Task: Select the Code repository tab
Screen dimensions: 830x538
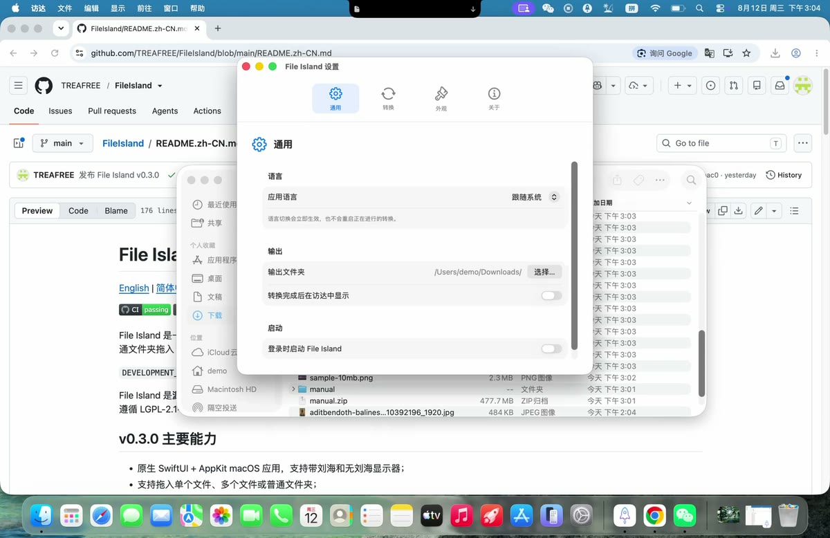Action: coord(24,111)
